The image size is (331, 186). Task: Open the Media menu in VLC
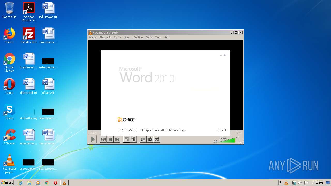click(x=93, y=37)
